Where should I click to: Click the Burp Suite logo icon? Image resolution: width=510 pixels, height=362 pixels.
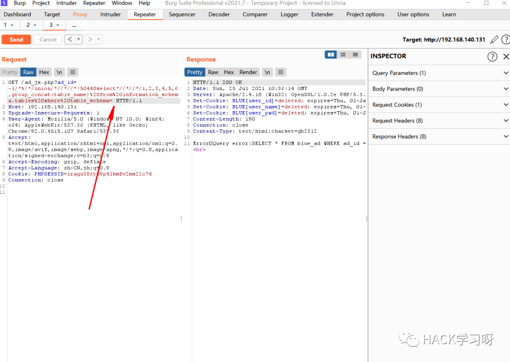pos(4,3)
